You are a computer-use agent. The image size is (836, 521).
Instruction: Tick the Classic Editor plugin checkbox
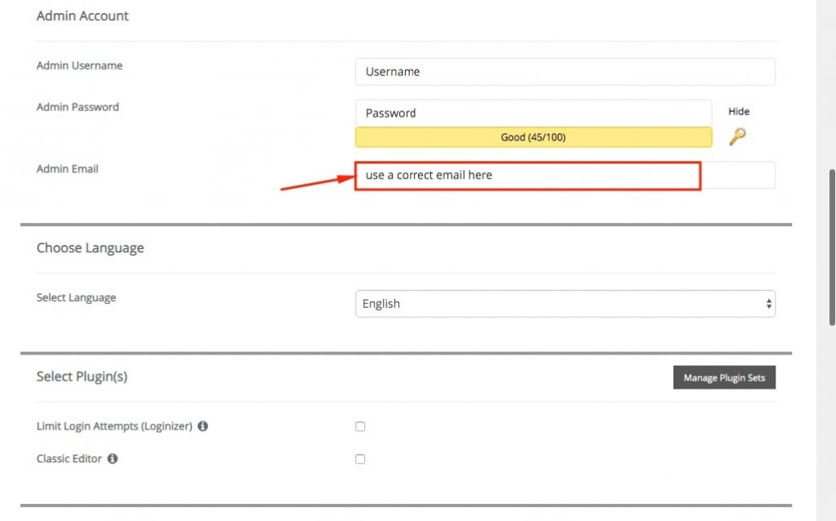click(x=360, y=459)
